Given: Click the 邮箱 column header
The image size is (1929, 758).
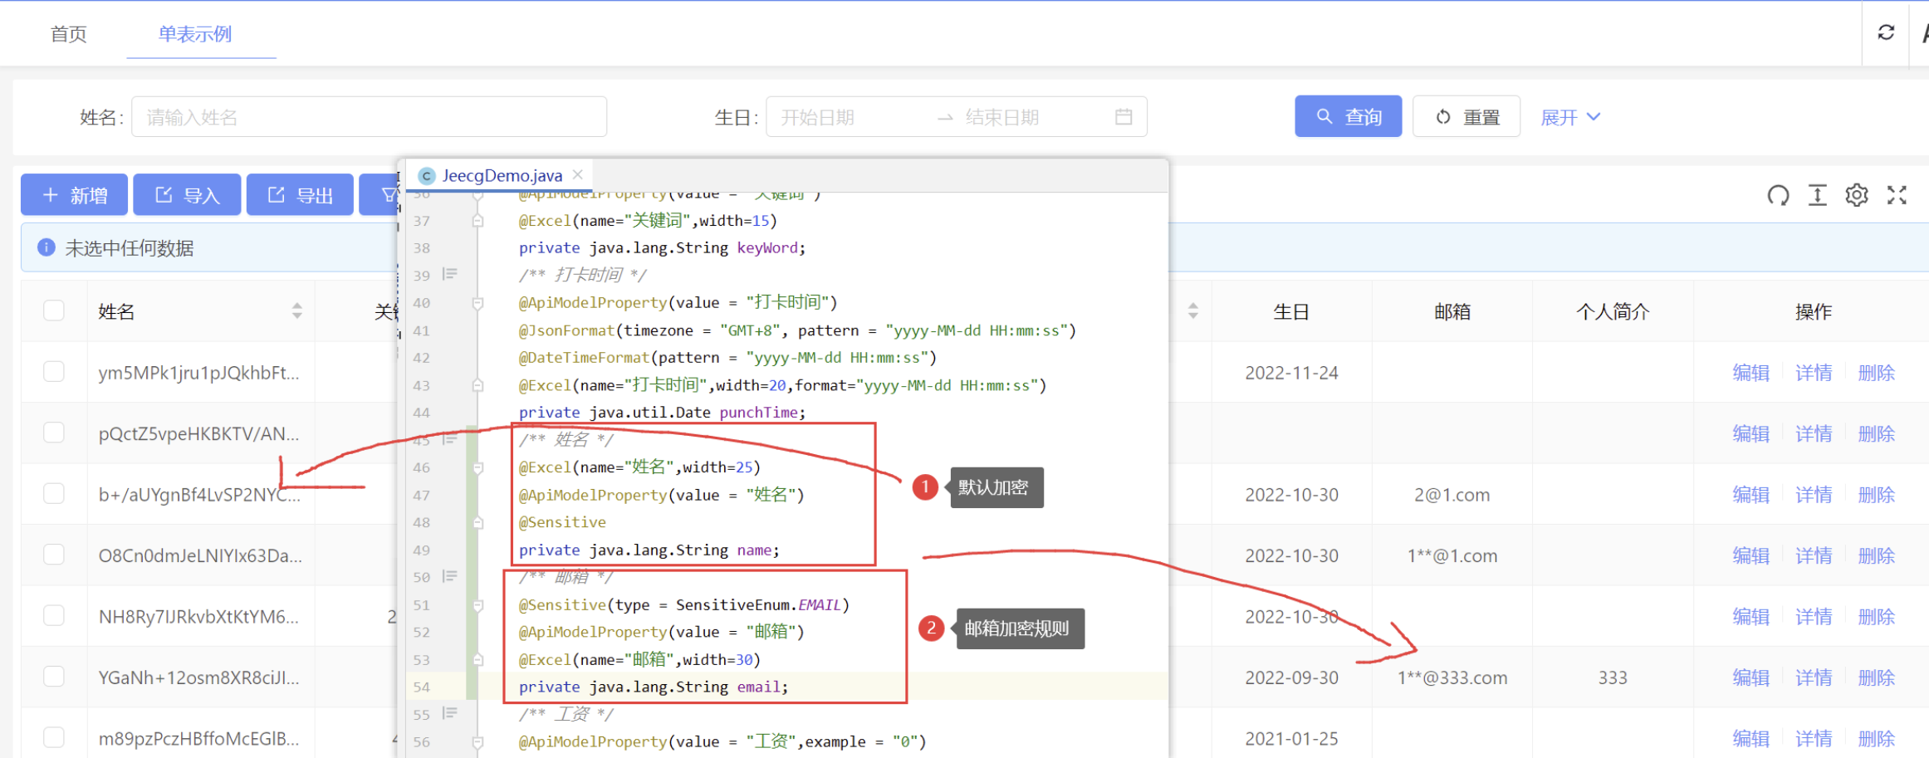Looking at the screenshot, I should (1452, 312).
